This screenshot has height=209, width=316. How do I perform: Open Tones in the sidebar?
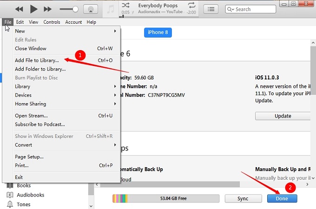tap(24, 204)
